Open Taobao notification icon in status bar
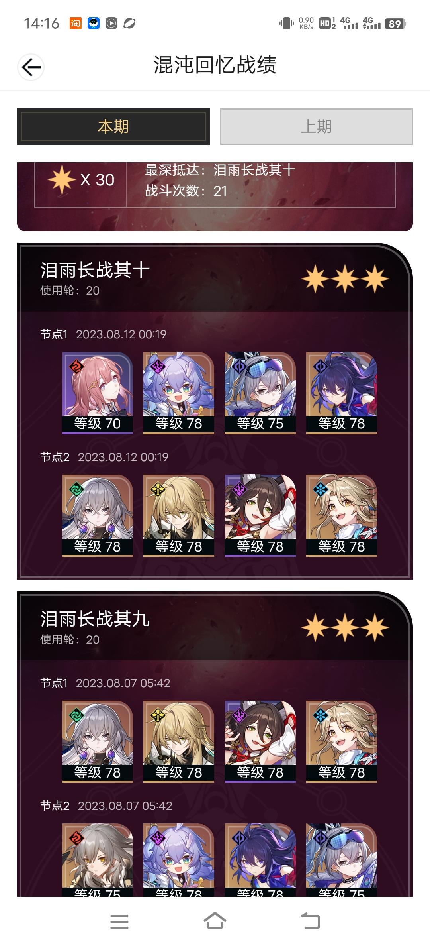430x947 pixels. (75, 24)
